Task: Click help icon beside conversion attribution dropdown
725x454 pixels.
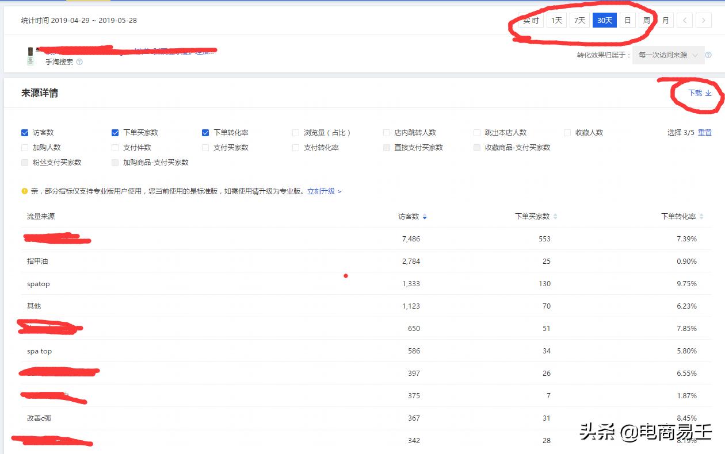Action: click(708, 55)
